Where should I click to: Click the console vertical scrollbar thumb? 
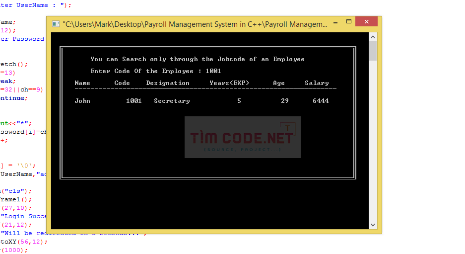point(373,51)
